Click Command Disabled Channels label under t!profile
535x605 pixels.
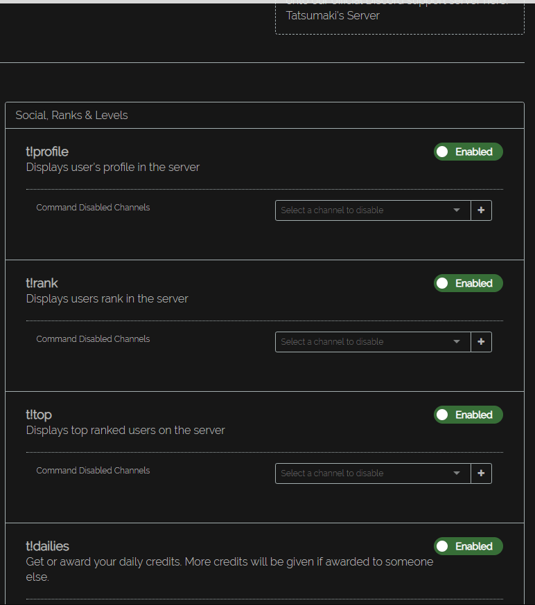93,208
